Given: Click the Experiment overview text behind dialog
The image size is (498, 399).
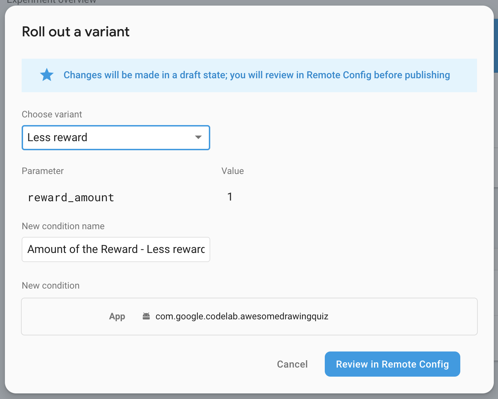Looking at the screenshot, I should click(x=51, y=2).
